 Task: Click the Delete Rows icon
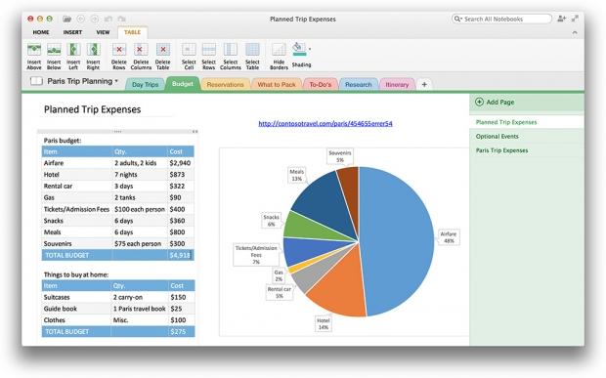119,57
